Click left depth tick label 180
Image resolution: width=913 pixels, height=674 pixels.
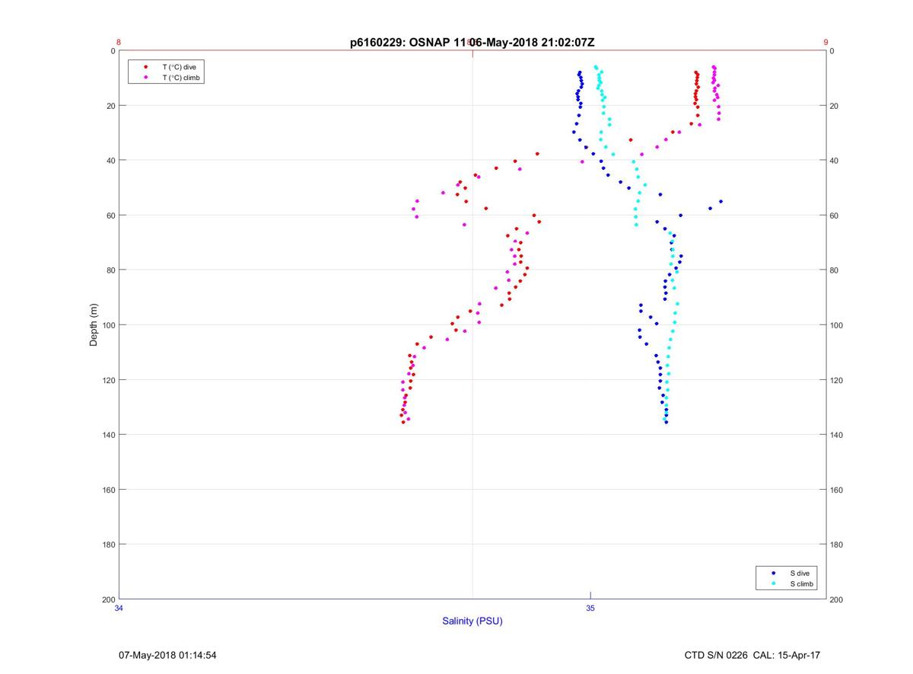coord(108,545)
